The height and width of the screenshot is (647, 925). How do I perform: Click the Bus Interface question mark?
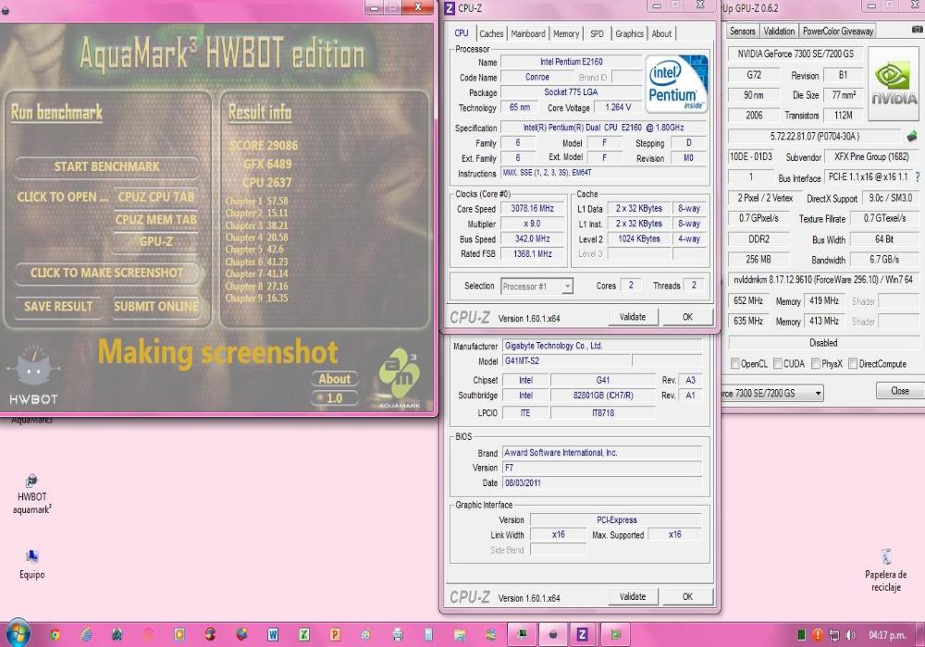click(918, 177)
